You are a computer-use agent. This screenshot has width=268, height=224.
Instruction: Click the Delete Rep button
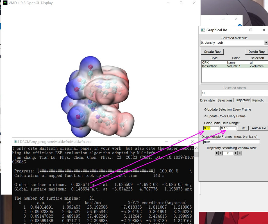point(256,52)
